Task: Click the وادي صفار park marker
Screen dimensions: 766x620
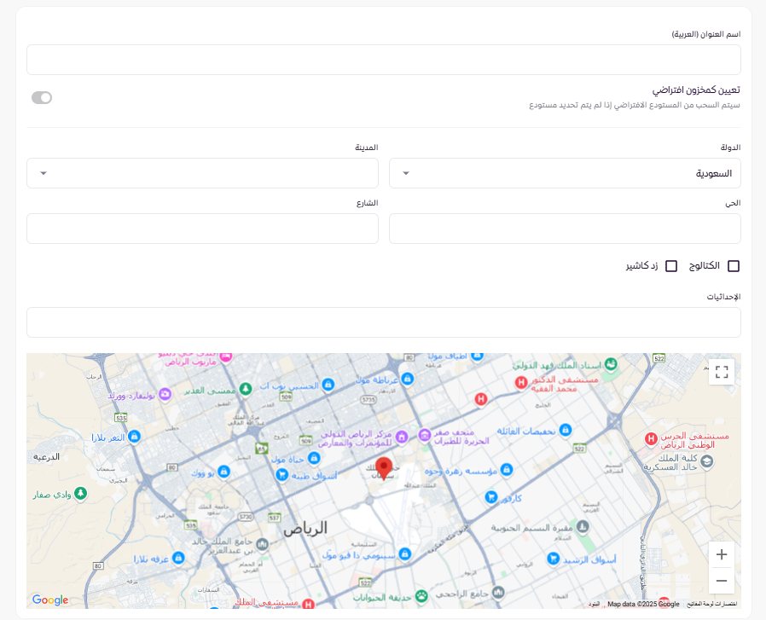Action: (80, 493)
